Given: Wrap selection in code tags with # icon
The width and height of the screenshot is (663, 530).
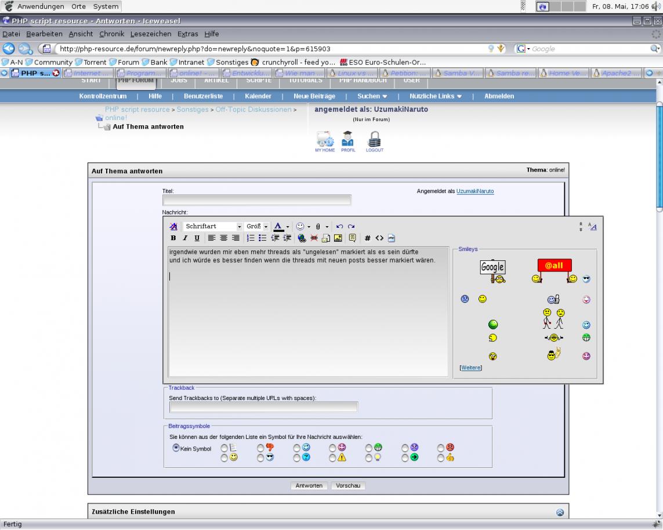Looking at the screenshot, I should (367, 238).
